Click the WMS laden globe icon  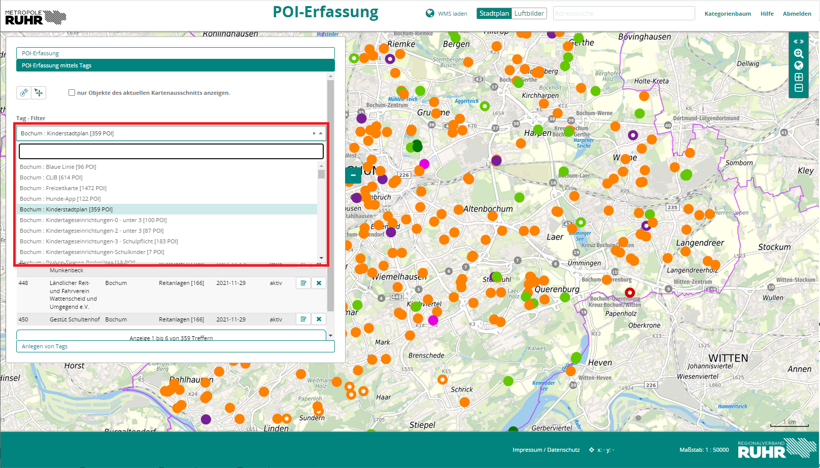click(430, 13)
